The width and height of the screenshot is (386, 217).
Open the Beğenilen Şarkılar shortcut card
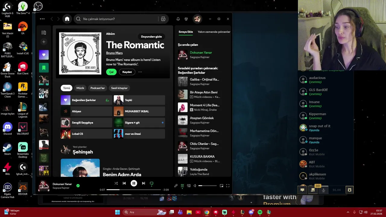click(x=86, y=100)
